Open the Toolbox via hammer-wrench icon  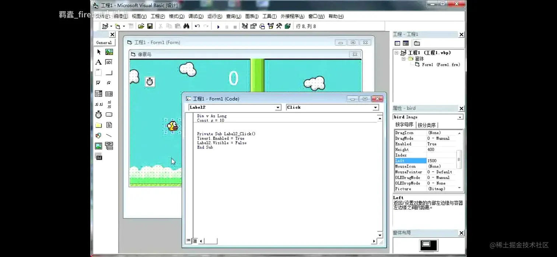[x=279, y=26]
